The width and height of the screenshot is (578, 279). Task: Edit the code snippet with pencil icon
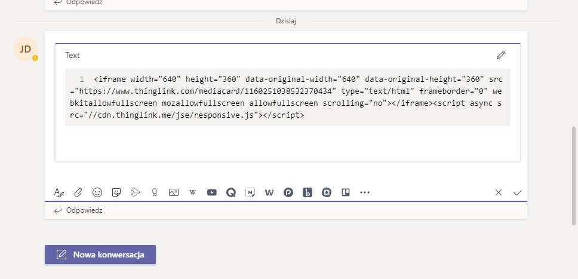(501, 55)
